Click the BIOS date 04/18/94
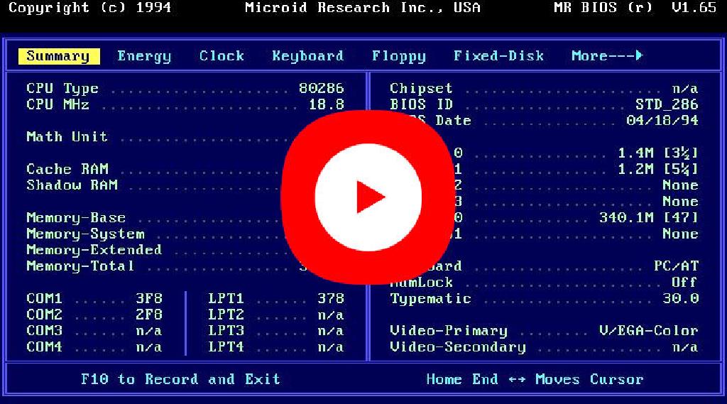 pos(662,121)
